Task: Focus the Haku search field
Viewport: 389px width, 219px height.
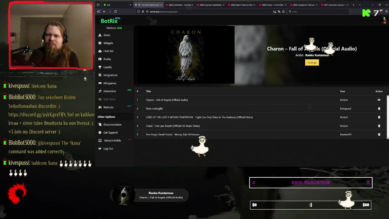Action: tap(318, 12)
